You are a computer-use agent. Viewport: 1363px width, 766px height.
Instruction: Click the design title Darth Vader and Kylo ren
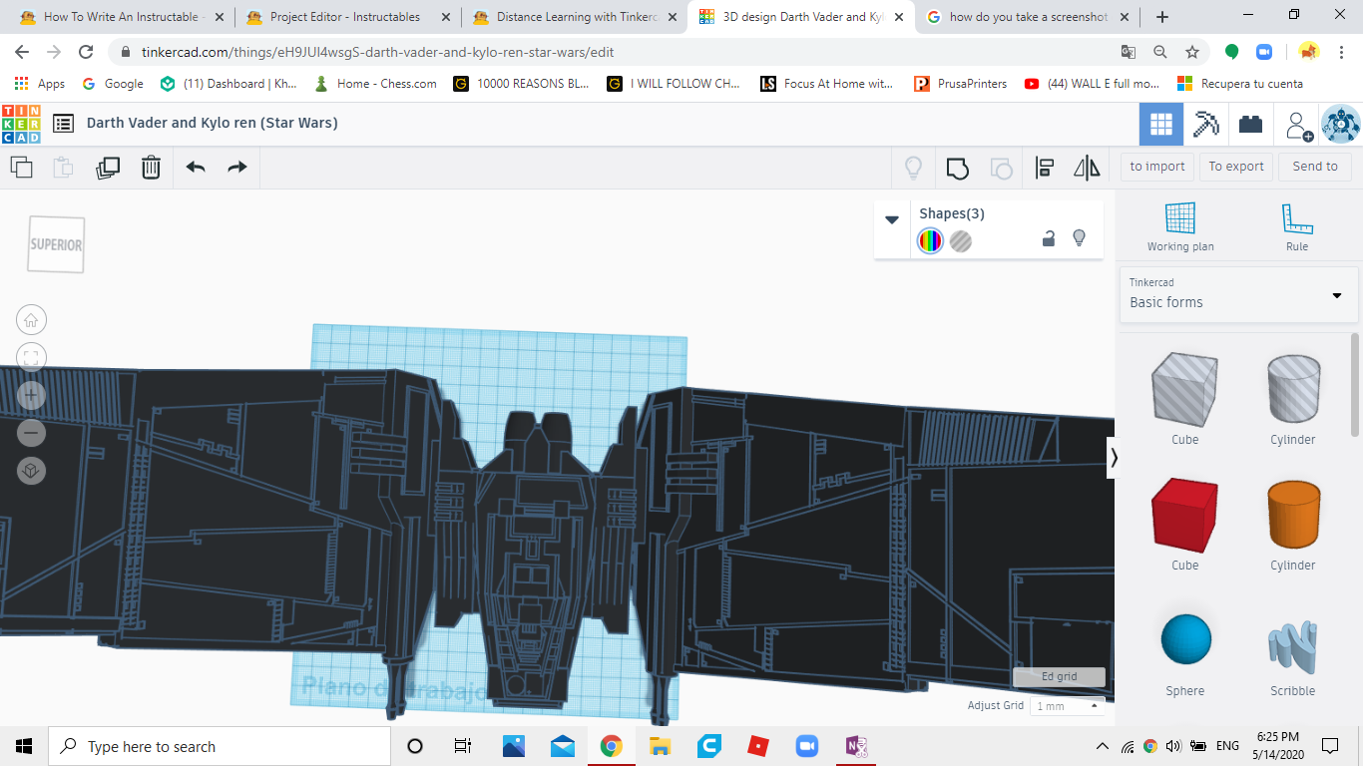[x=213, y=123]
